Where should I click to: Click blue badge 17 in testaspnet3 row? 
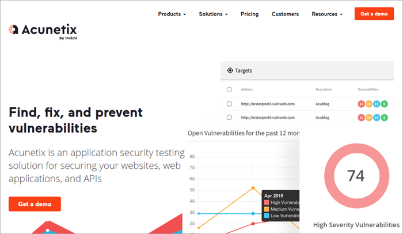click(377, 104)
